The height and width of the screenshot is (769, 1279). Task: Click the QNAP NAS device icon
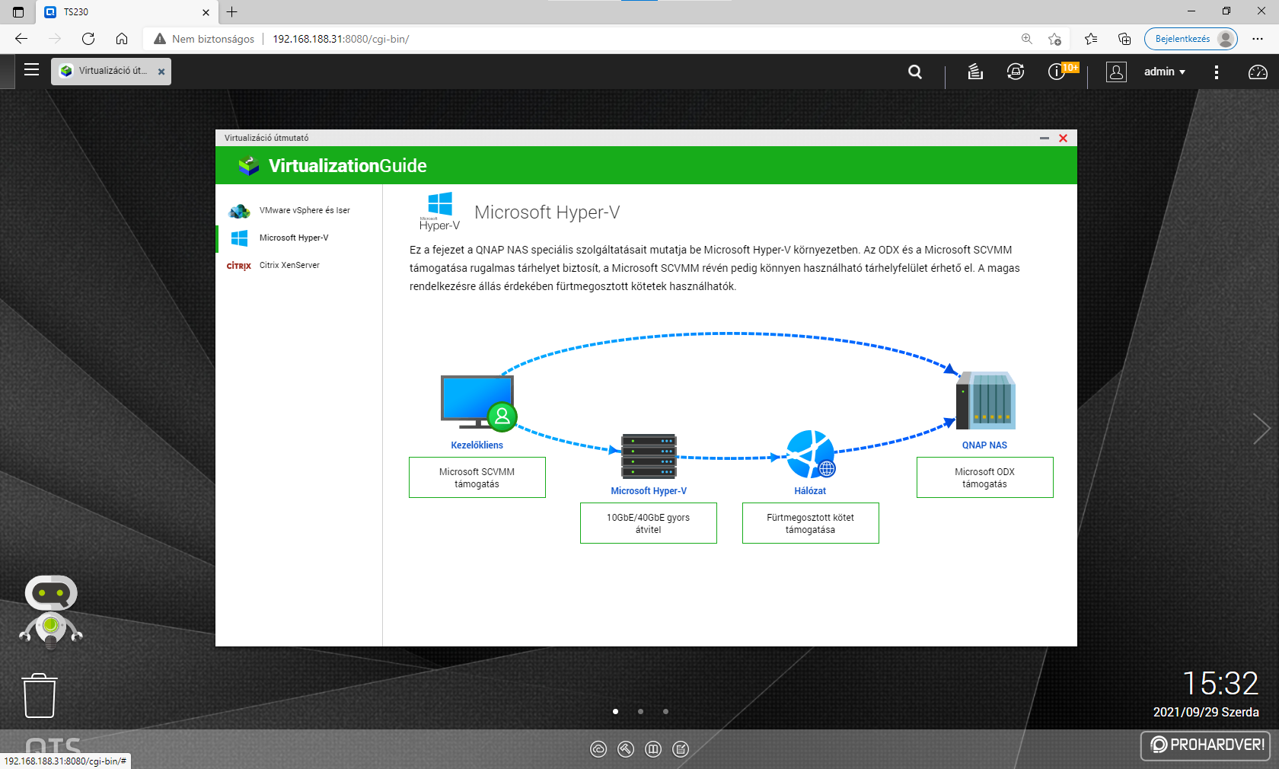tap(986, 400)
